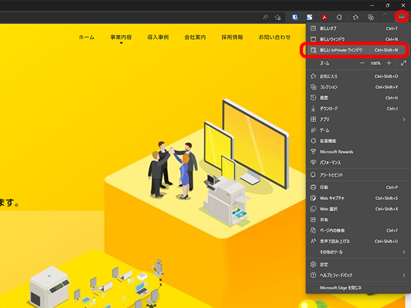This screenshot has height=308, width=411.
Task: Choose 印刷 from the menu
Action: pos(359,187)
